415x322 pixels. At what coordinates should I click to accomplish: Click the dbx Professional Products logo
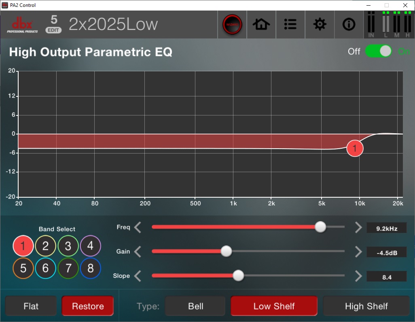[x=22, y=25]
